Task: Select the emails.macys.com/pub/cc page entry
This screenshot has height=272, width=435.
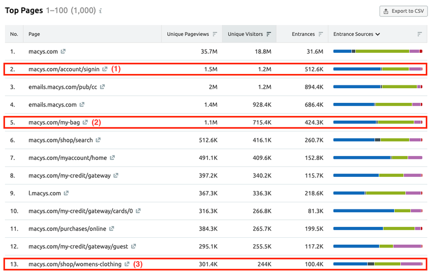Action: 63,87
